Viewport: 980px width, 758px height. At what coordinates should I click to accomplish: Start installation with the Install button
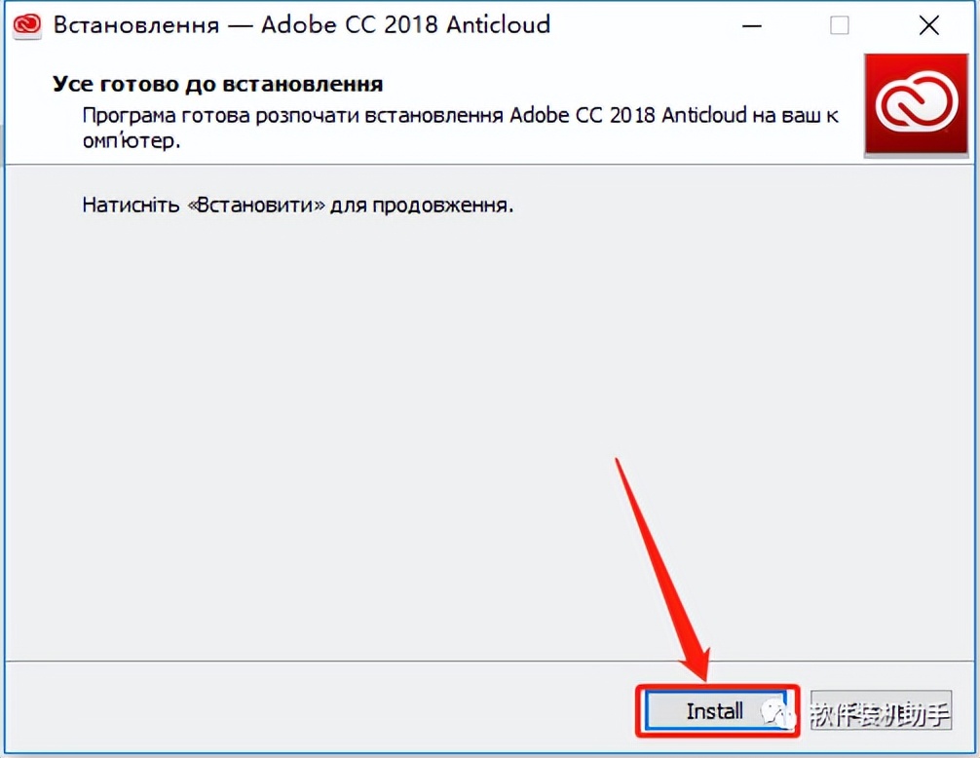coord(716,710)
